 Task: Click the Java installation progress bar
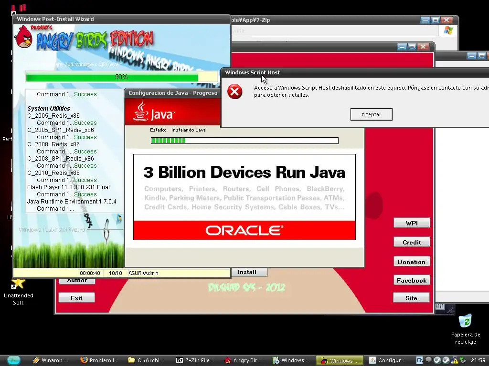pyautogui.click(x=244, y=141)
